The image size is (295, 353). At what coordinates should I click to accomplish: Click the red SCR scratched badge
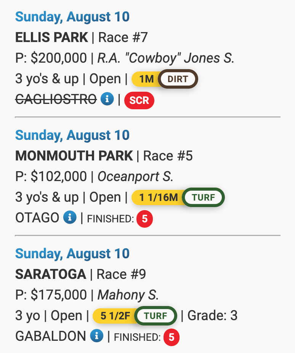(x=139, y=100)
